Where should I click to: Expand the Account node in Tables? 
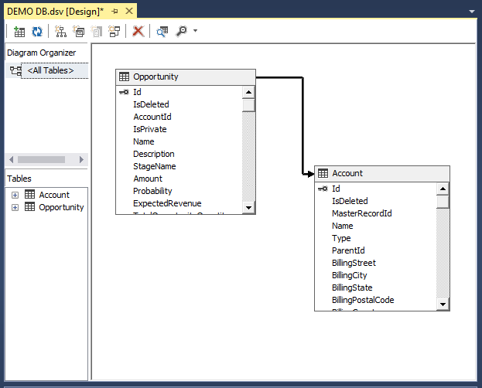[15, 195]
